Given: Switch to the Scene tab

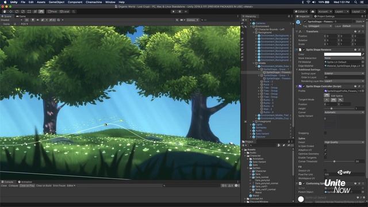Looking at the screenshot, I should coord(7,16).
